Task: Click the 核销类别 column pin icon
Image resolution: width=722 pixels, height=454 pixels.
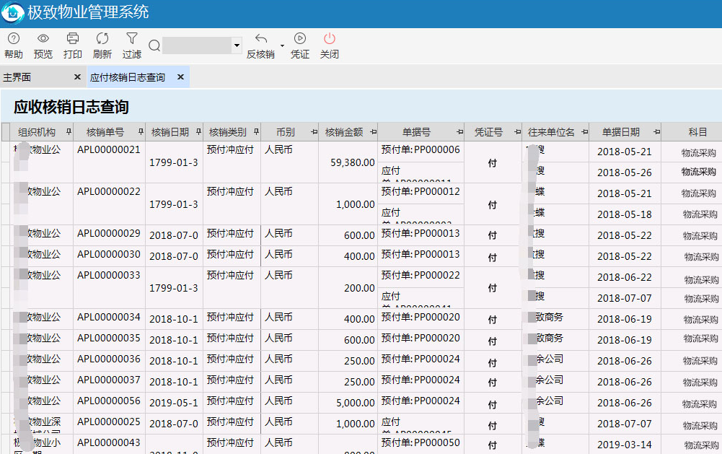Action: click(256, 132)
